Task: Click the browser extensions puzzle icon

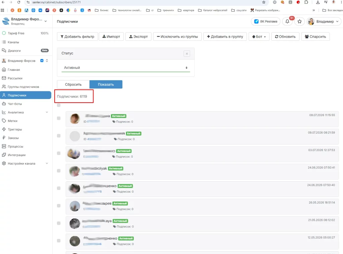Action: 306,2
